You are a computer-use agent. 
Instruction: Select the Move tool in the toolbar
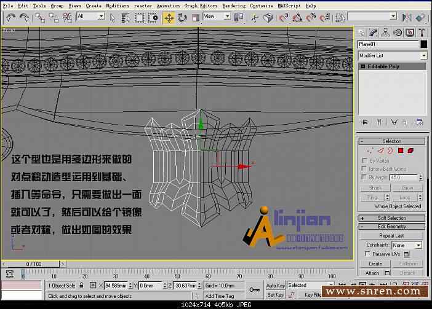(169, 17)
